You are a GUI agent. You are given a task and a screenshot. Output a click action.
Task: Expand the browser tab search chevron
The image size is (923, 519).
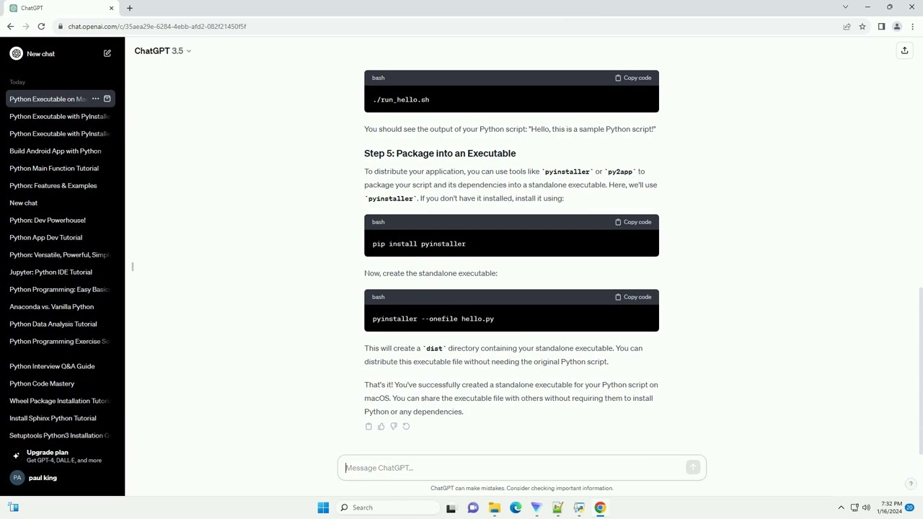click(x=845, y=7)
